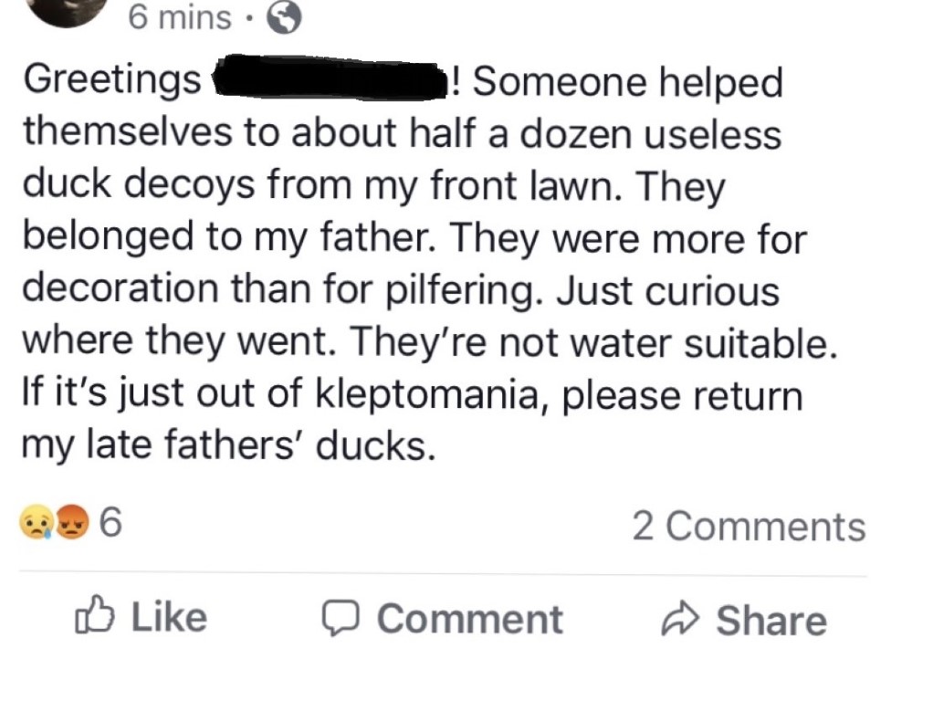Viewport: 944px width, 701px height.
Task: Click the globe public privacy icon
Action: (x=282, y=17)
